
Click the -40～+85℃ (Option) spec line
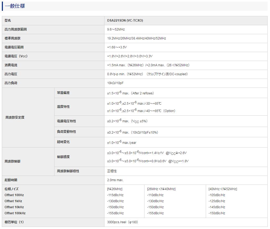141,111
